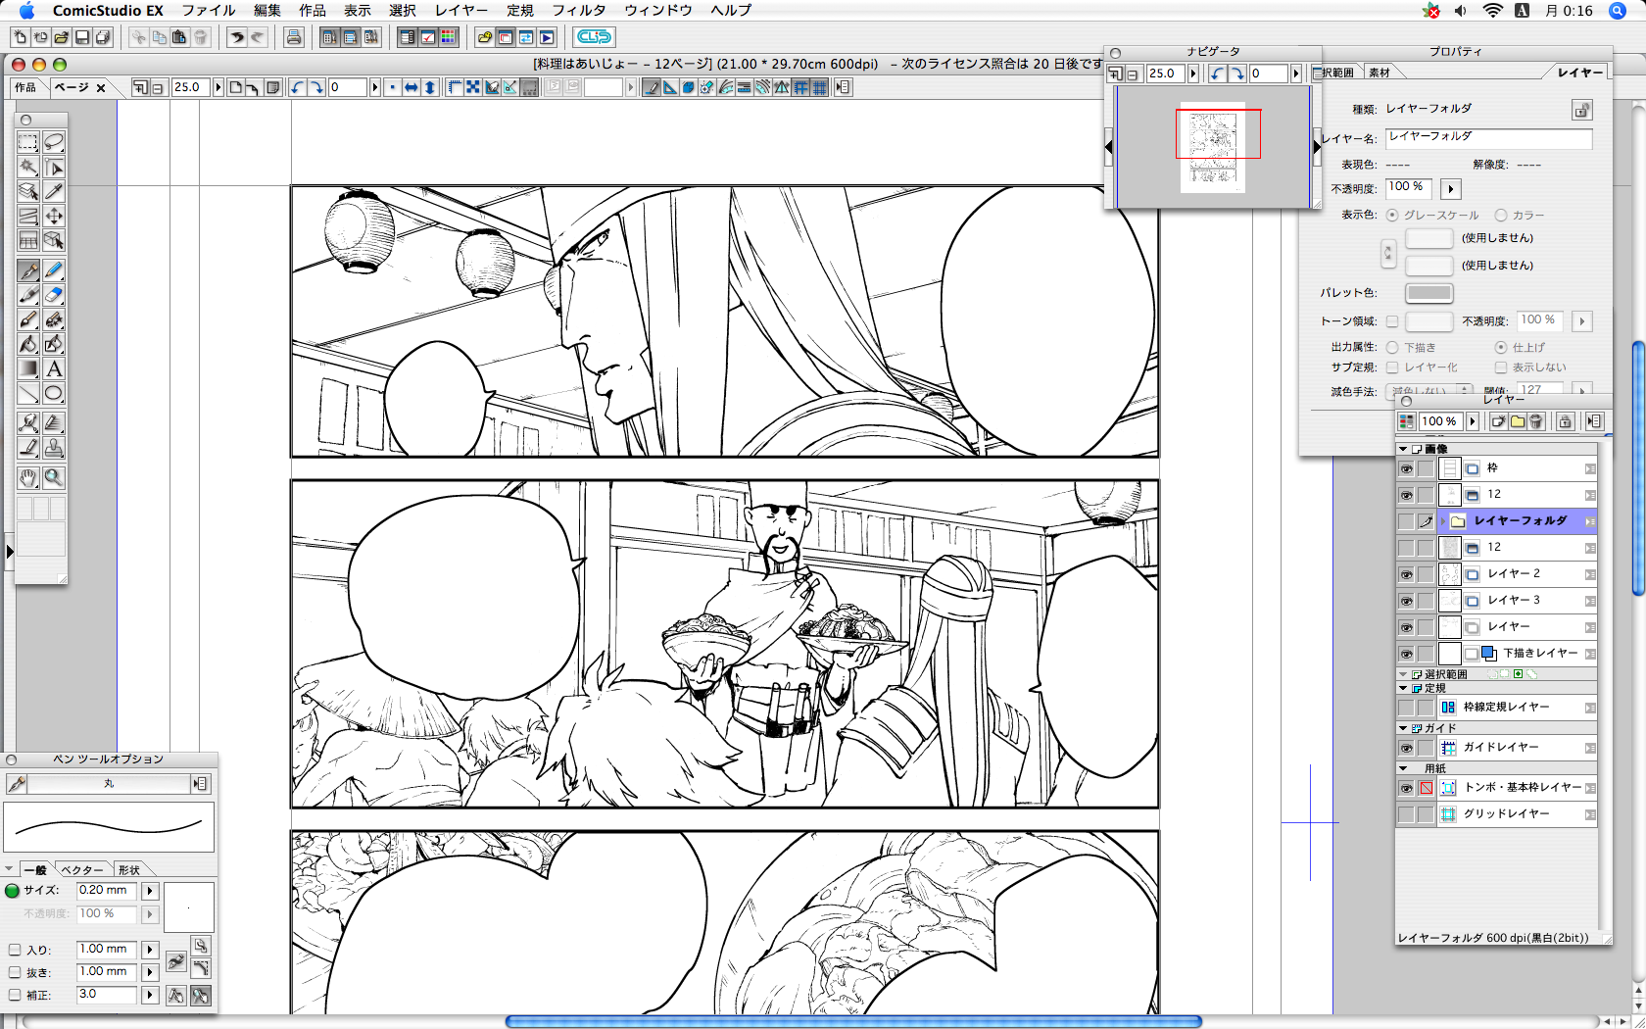Open the canvas zoom 25.0 arrow dropdown
The width and height of the screenshot is (1646, 1029).
pyautogui.click(x=218, y=87)
